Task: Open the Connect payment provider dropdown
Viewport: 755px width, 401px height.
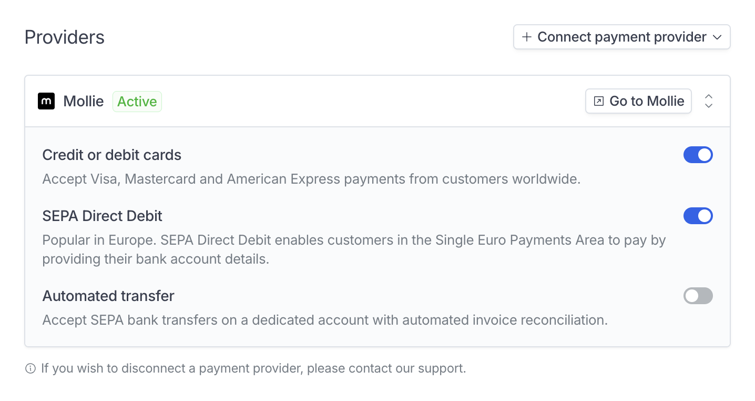Action: [621, 37]
